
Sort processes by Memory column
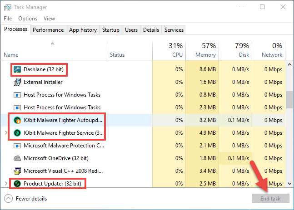click(x=202, y=50)
